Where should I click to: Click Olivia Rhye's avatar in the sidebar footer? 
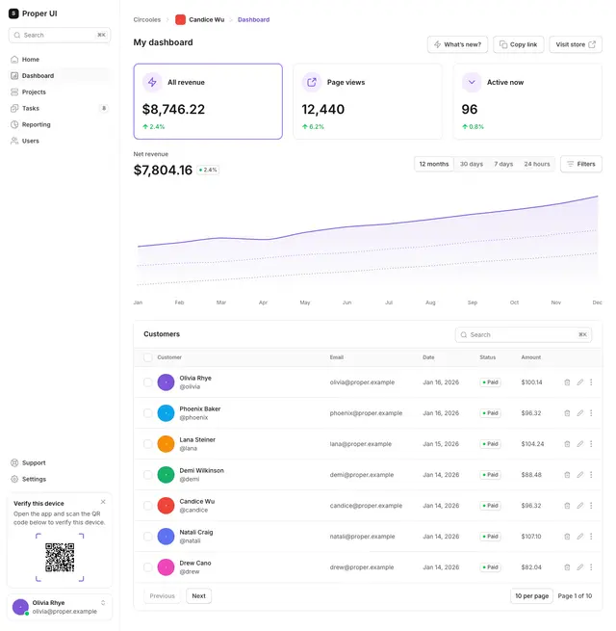[x=20, y=607]
